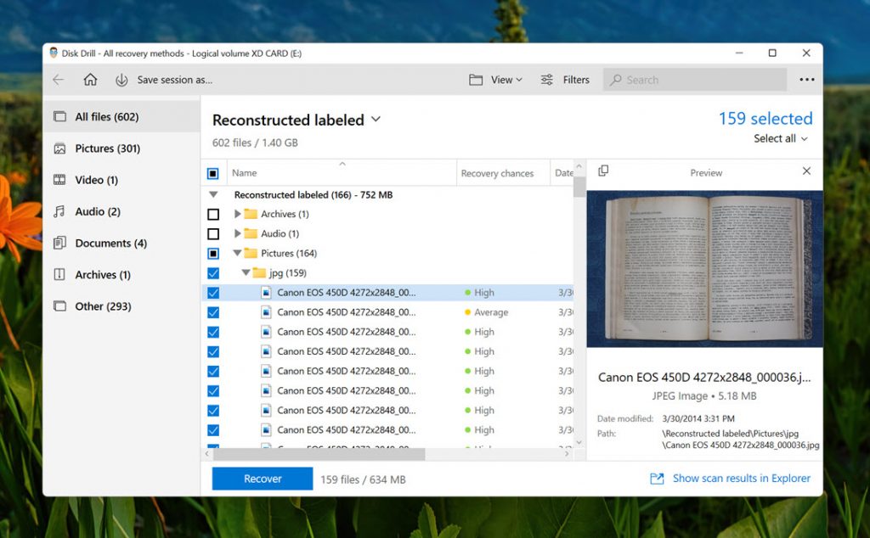
Task: Expand the Archives (1) tree folder
Action: (238, 215)
